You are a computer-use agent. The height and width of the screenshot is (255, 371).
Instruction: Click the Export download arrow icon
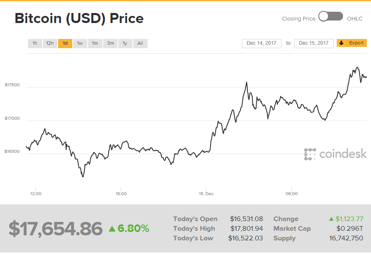(341, 43)
